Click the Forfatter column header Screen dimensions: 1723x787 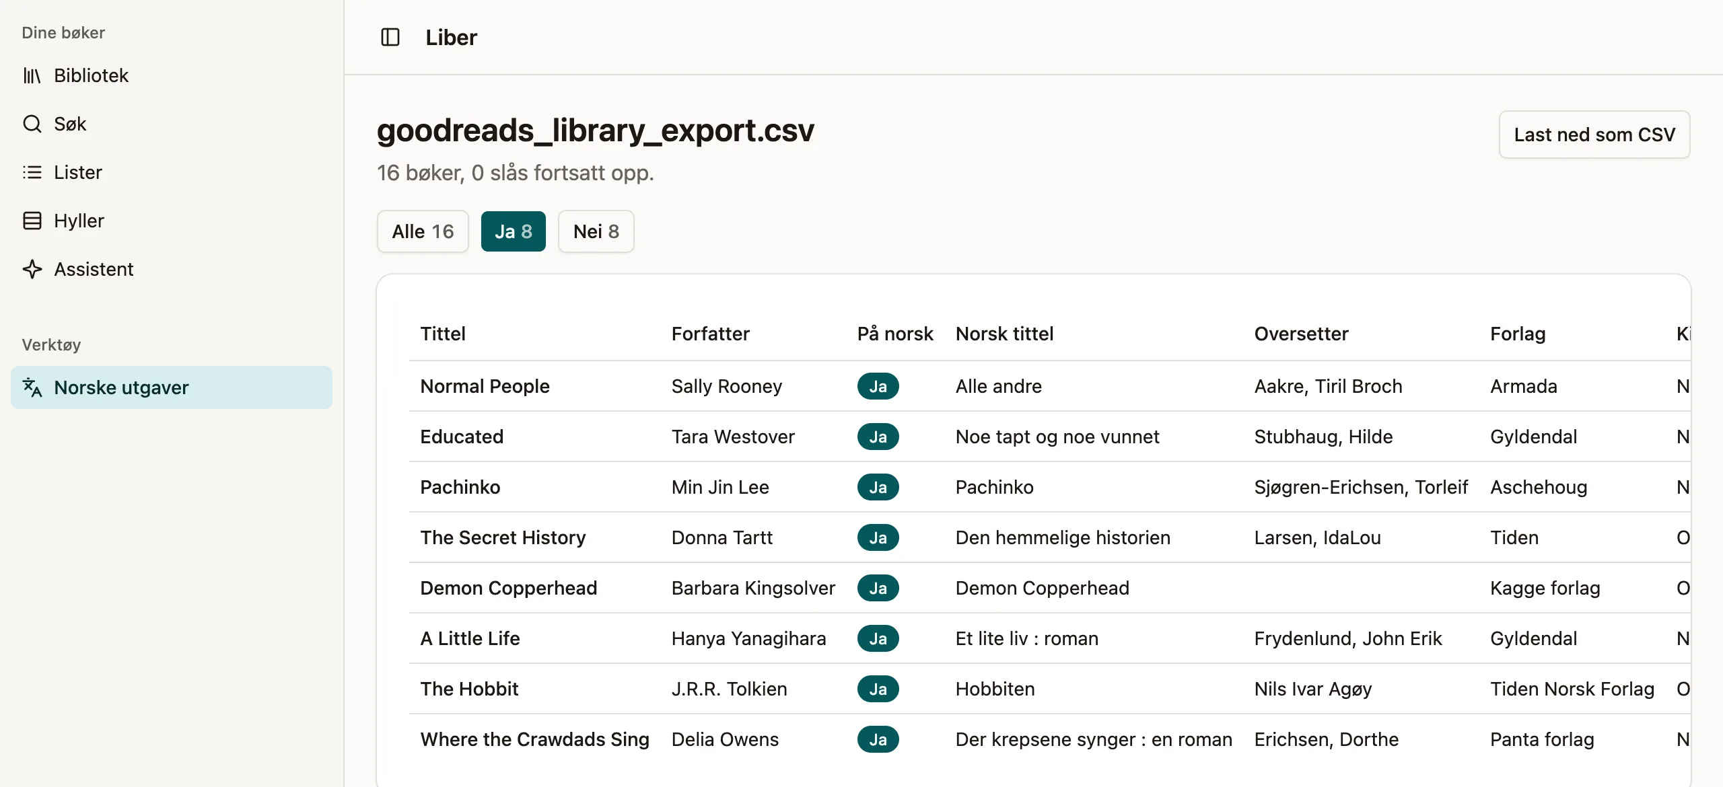pos(711,334)
